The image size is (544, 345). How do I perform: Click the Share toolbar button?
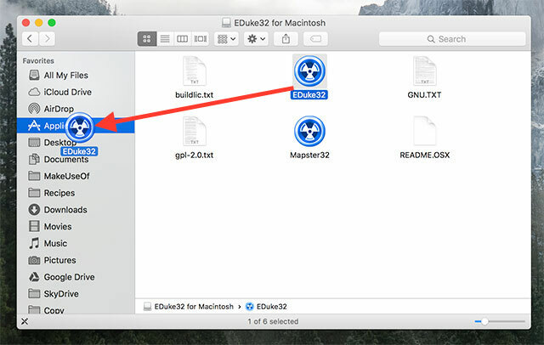point(286,39)
